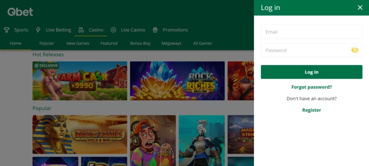
Task: Click the Qbet logo
Action: [20, 12]
